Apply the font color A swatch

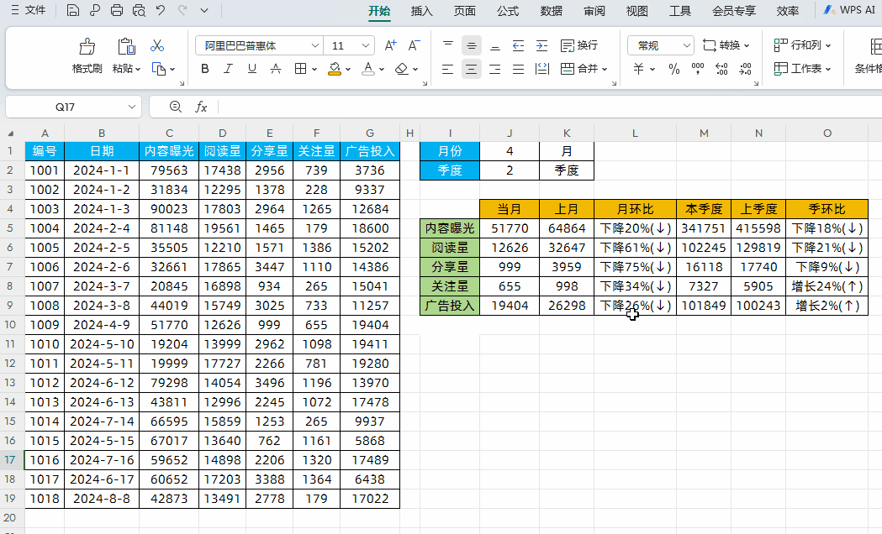pyautogui.click(x=368, y=69)
